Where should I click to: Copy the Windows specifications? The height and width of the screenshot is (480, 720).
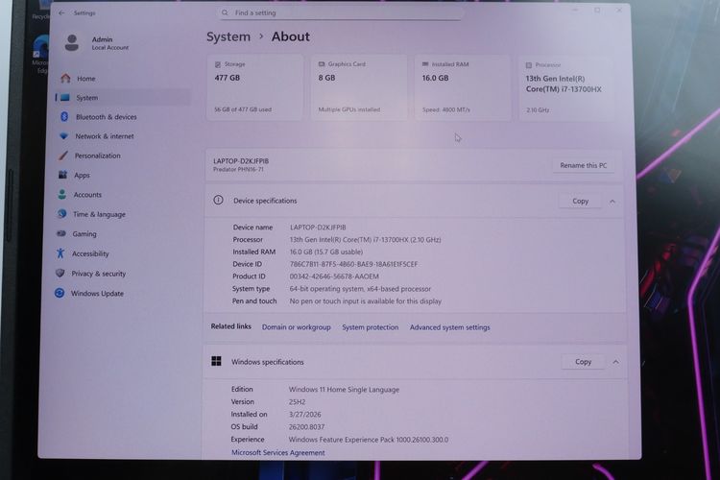pos(583,362)
